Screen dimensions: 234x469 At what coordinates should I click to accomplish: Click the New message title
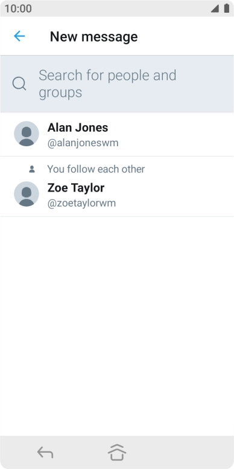tap(93, 36)
